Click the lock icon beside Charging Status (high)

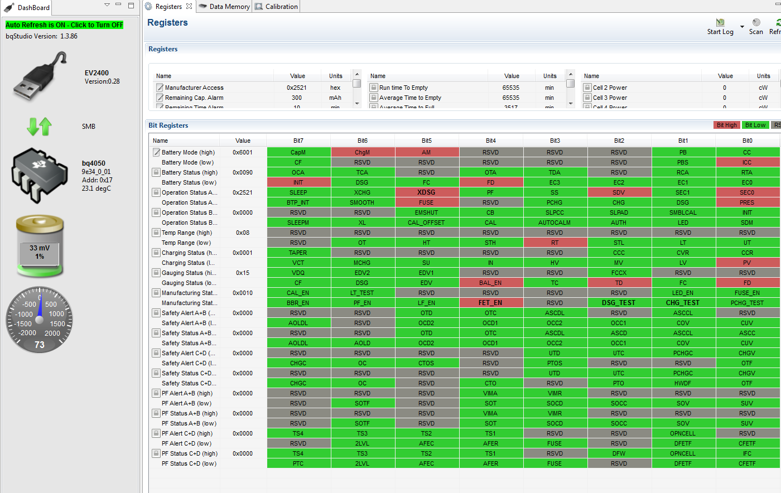pyautogui.click(x=157, y=253)
